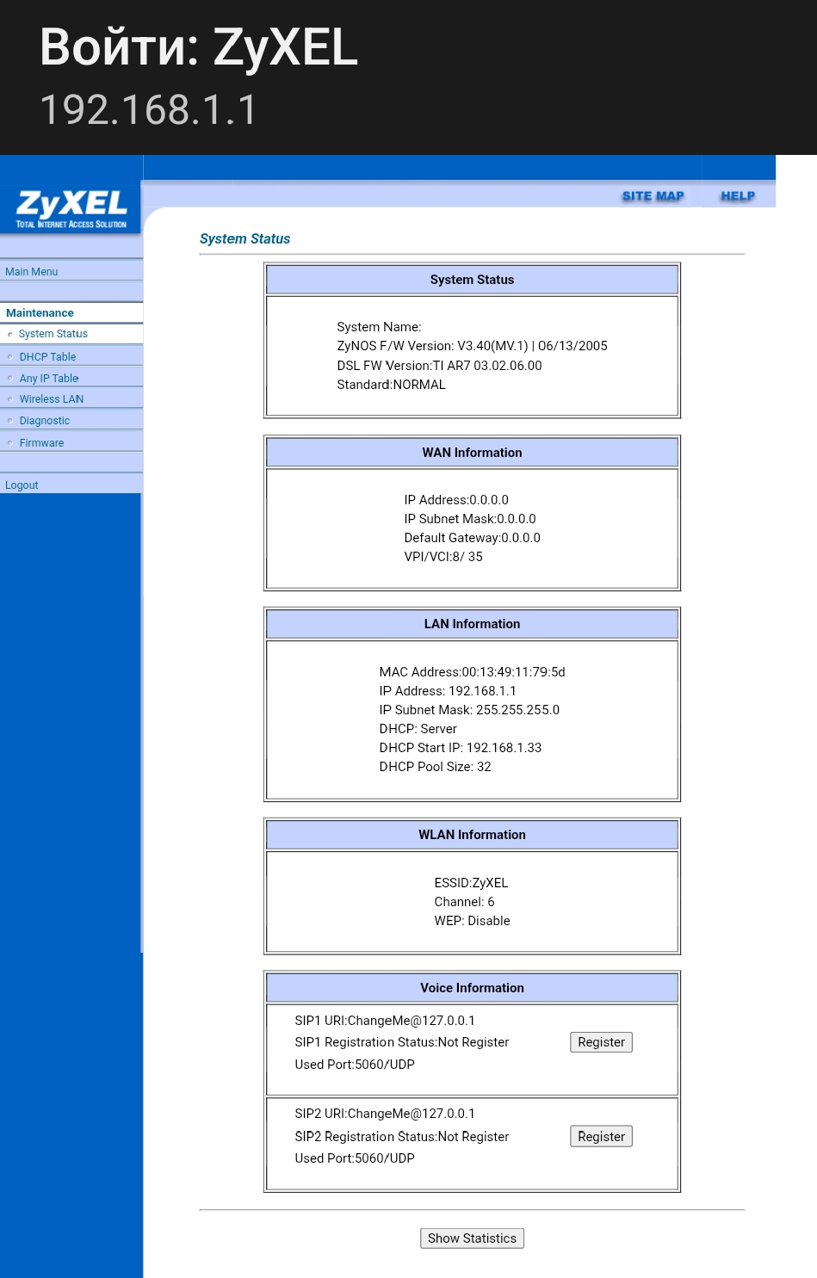This screenshot has width=817, height=1278.
Task: Click the bullet icon beside Any IP Table
Action: click(10, 379)
